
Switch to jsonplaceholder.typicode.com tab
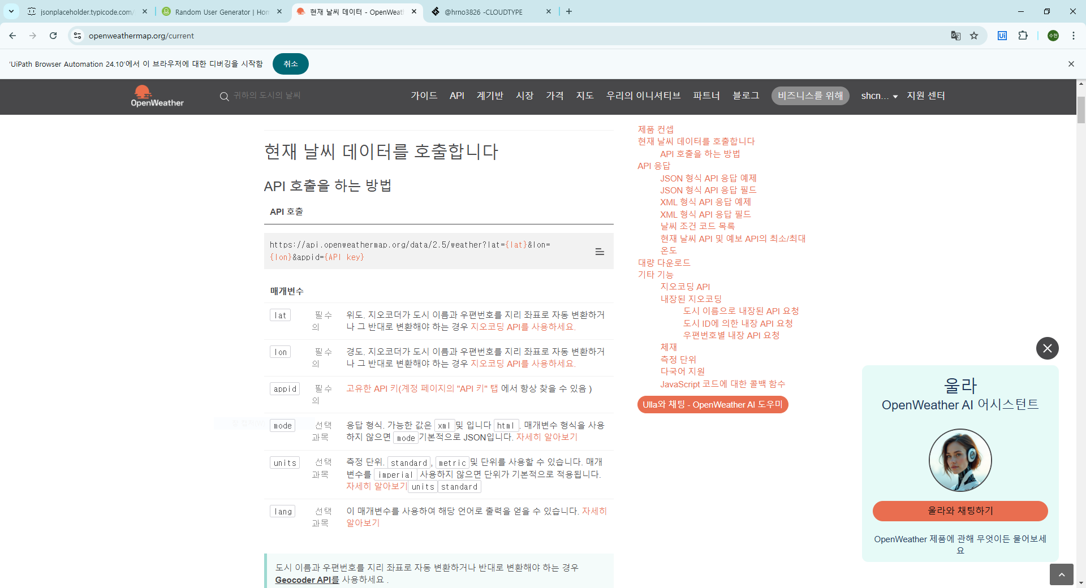tap(87, 12)
